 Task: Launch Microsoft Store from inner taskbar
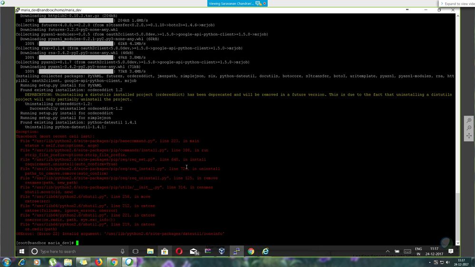(x=165, y=251)
